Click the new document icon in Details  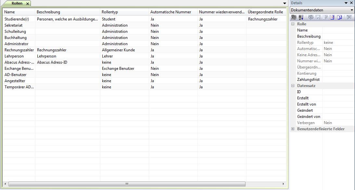332,17
